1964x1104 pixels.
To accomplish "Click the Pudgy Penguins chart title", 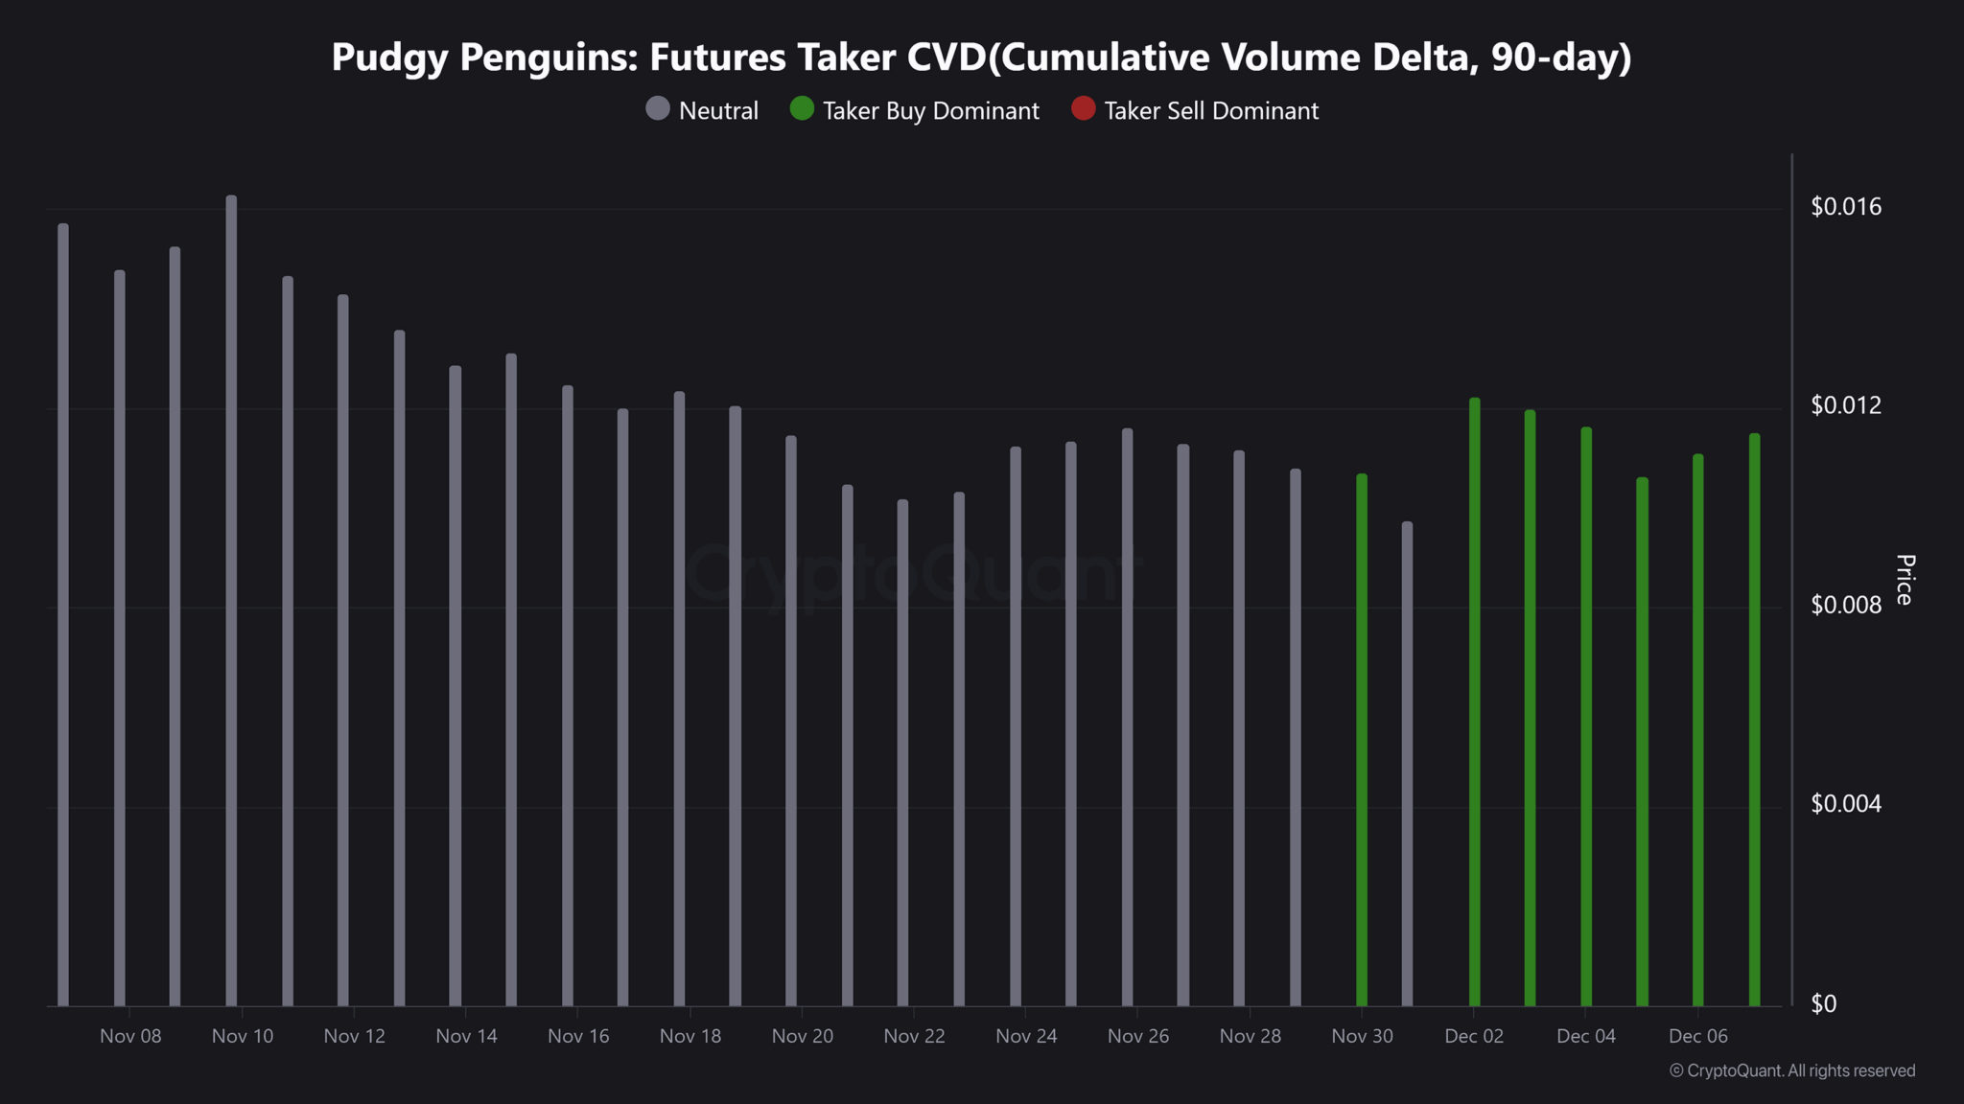I will (x=981, y=57).
